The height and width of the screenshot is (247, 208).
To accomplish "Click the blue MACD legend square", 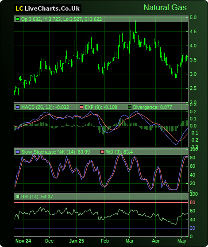I will pos(18,107).
